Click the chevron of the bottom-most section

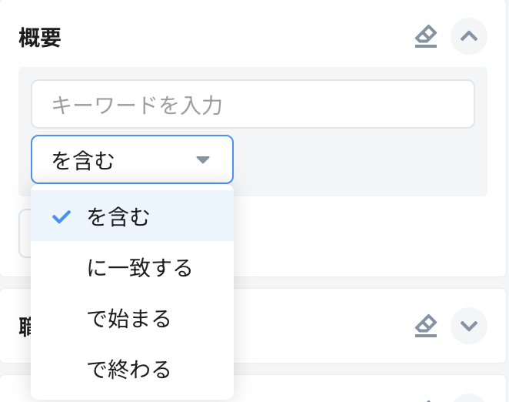coord(469,398)
